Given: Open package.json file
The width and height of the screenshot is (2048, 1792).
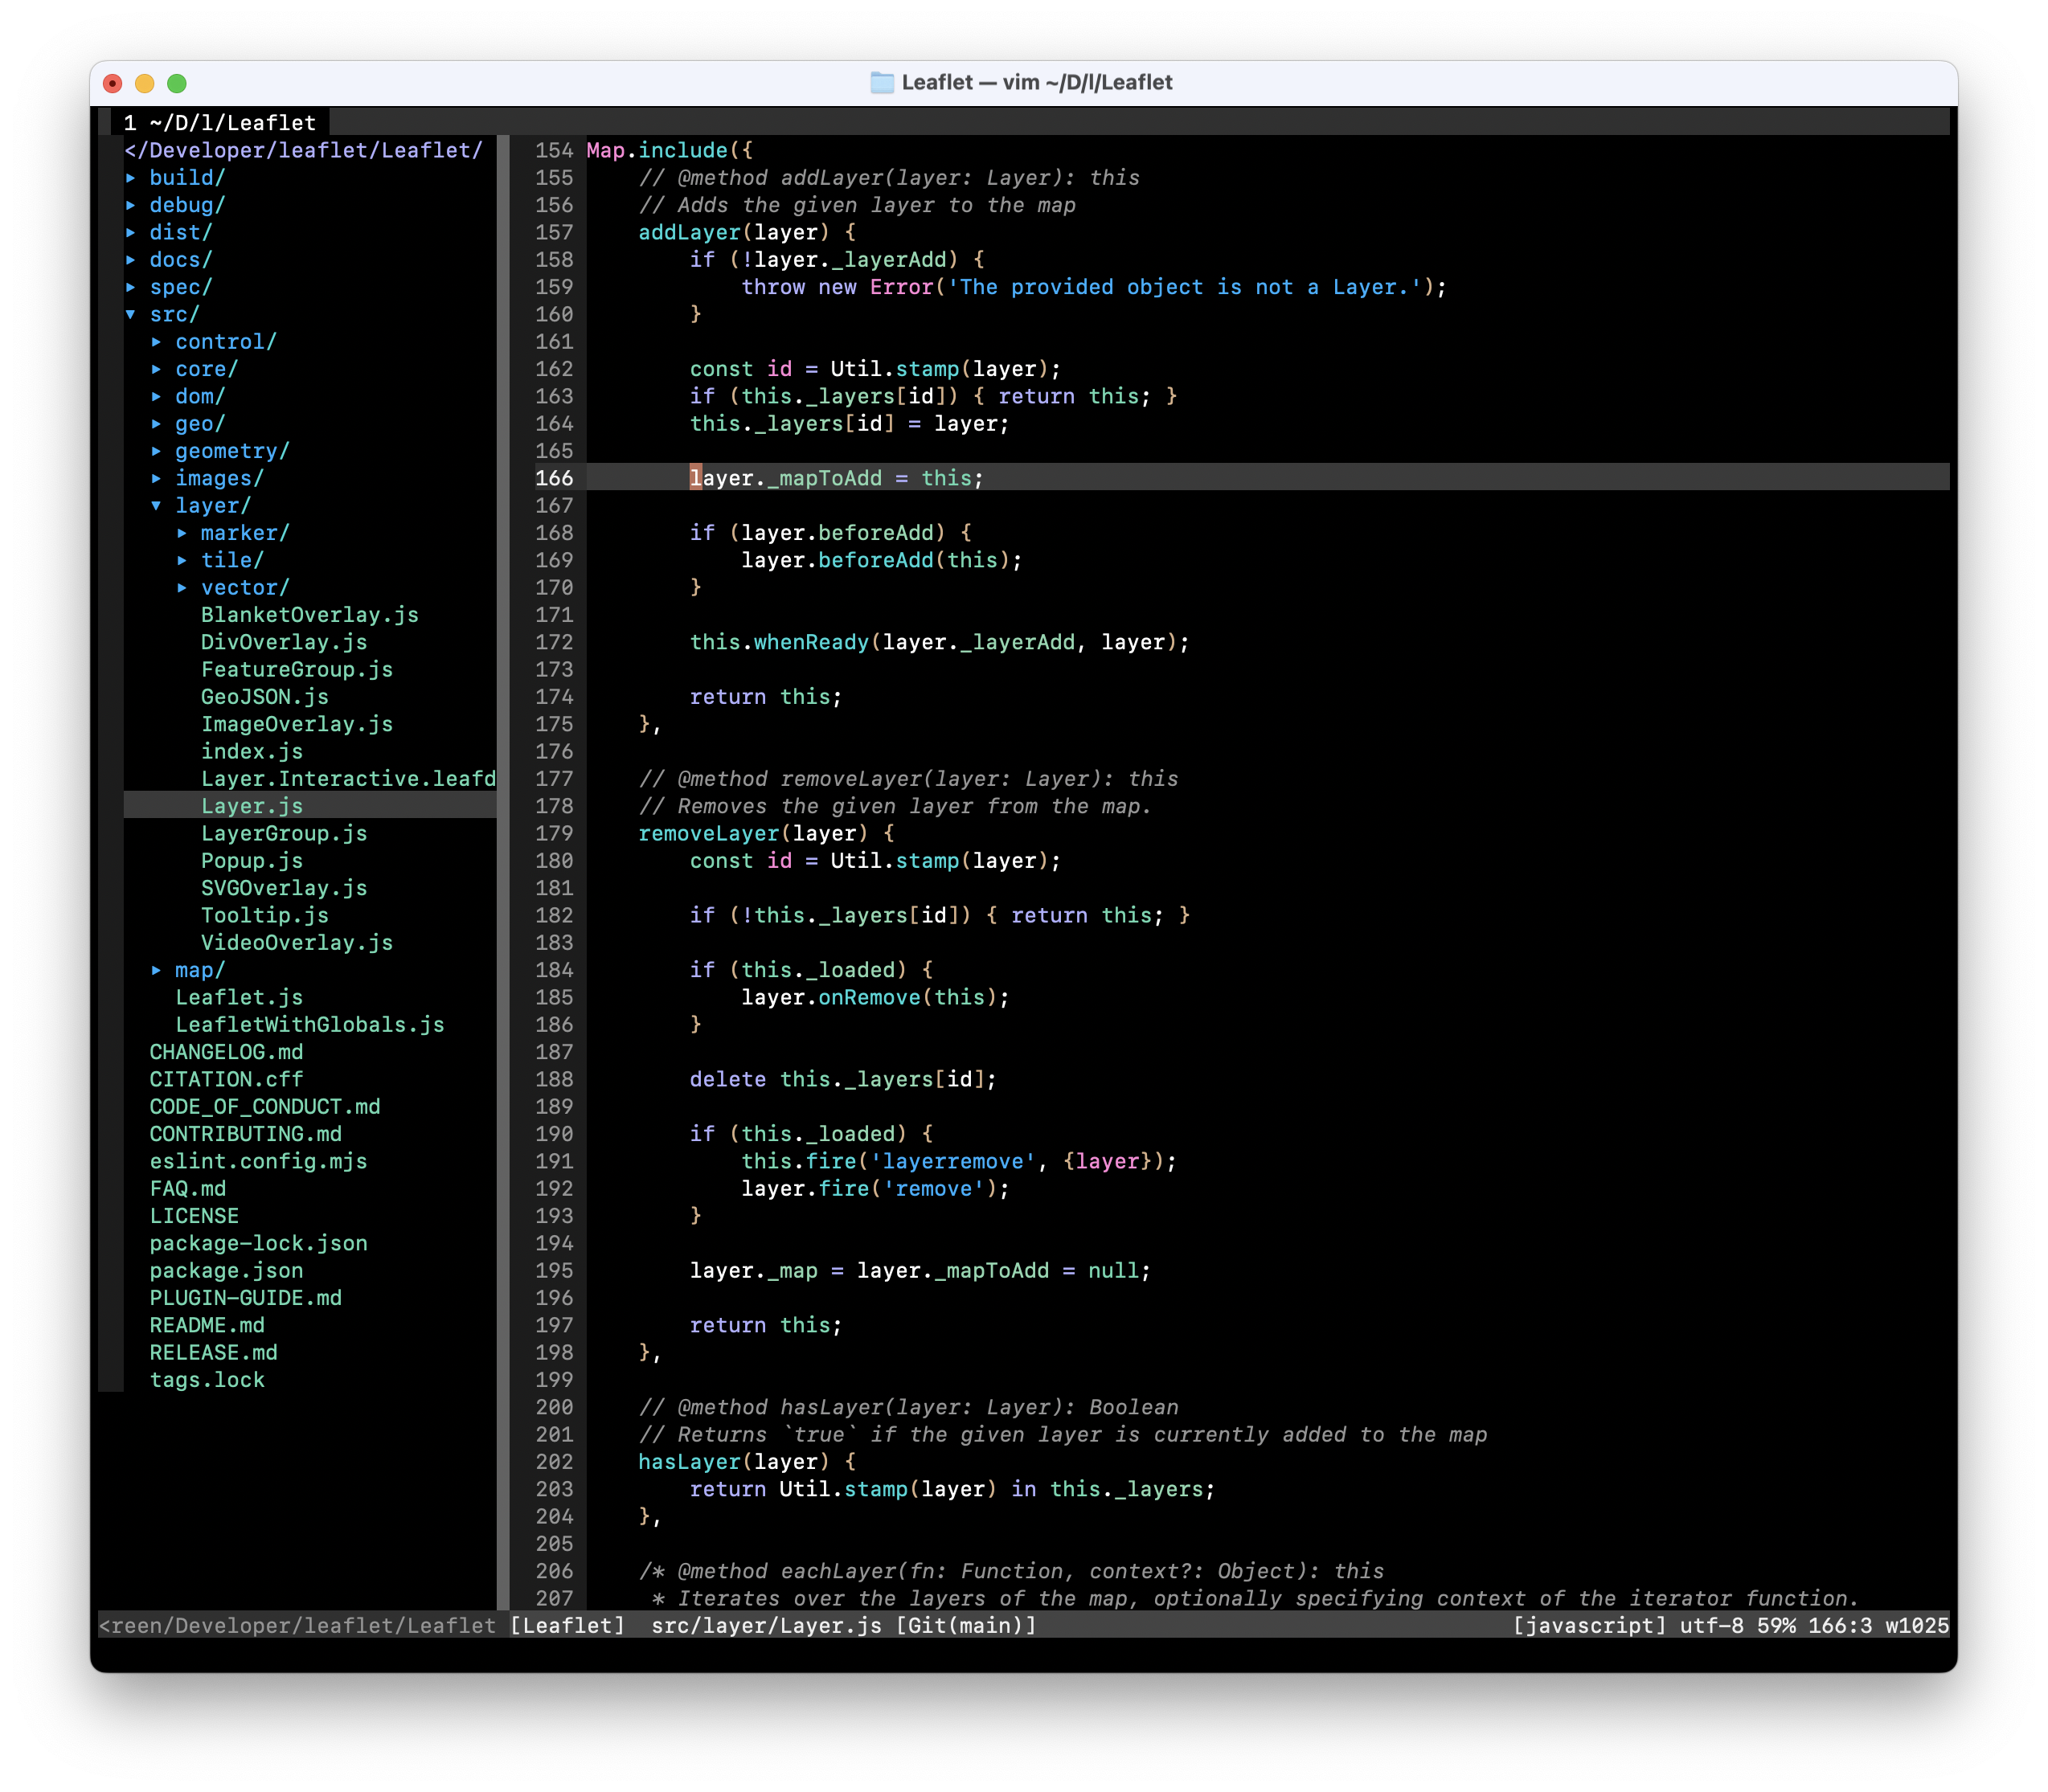Looking at the screenshot, I should [x=226, y=1271].
